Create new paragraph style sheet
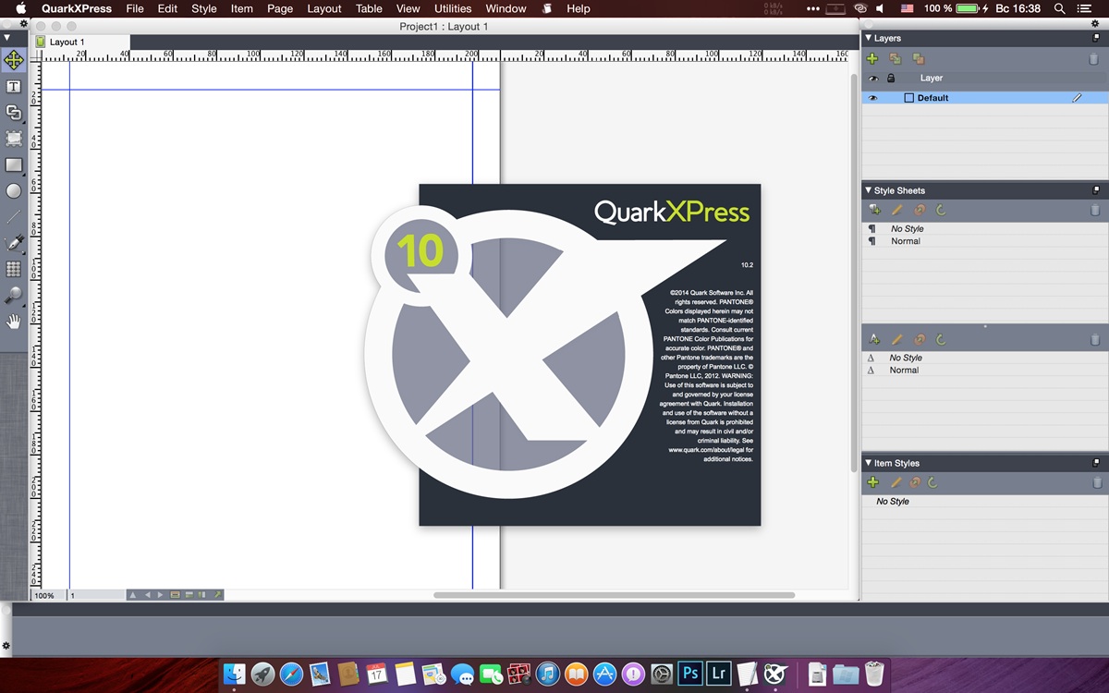Screen dimensions: 1109x693 [x=874, y=211]
